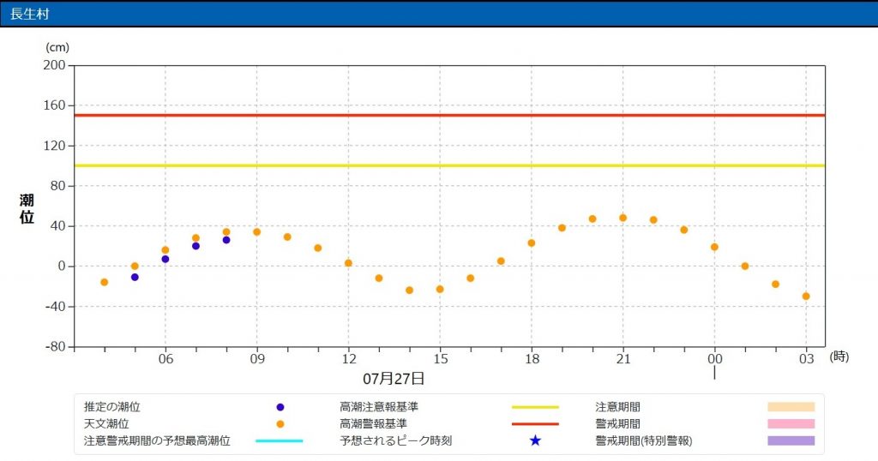This screenshot has height=461, width=878.
Task: Click the 警戒期間 legend label
Action: 617,424
